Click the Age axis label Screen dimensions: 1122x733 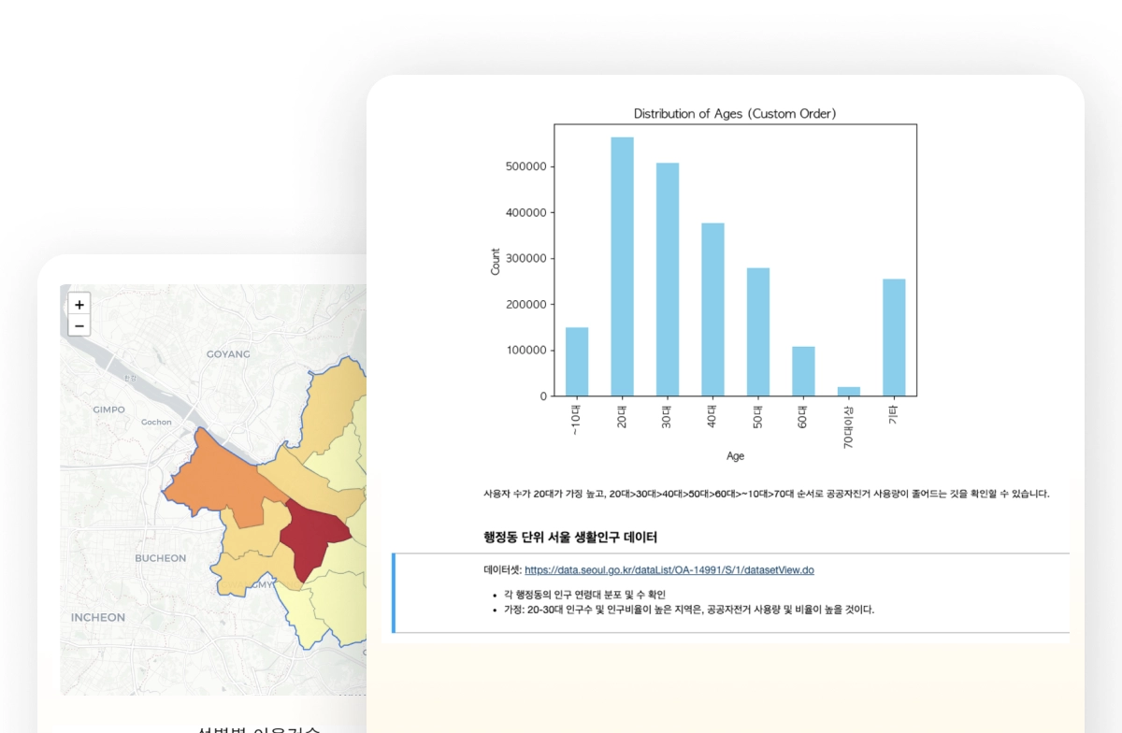[736, 456]
